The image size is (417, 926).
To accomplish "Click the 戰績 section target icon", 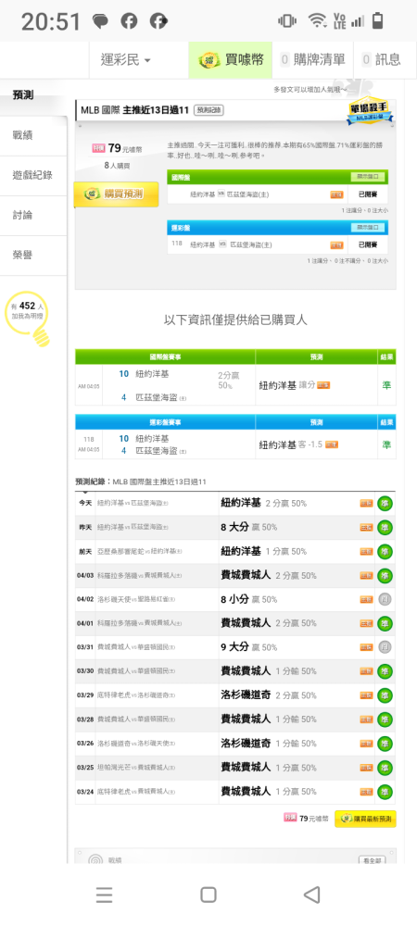I will pos(95,860).
